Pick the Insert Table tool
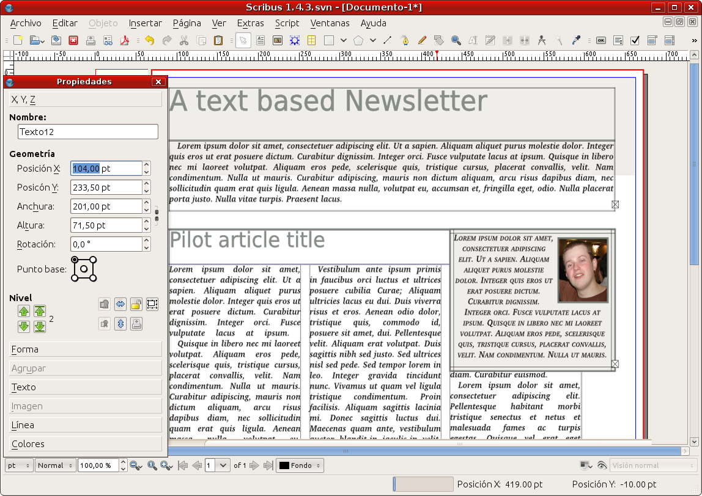 click(x=311, y=41)
